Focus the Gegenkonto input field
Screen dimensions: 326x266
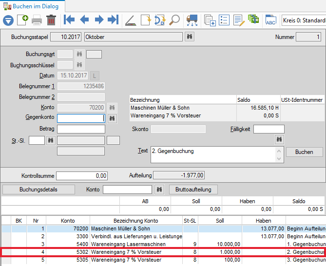point(81,118)
